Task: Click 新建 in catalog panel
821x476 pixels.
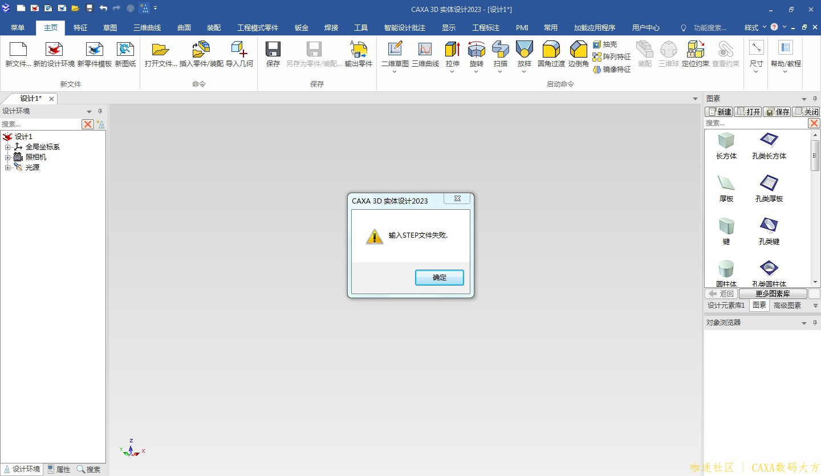Action: pos(719,112)
